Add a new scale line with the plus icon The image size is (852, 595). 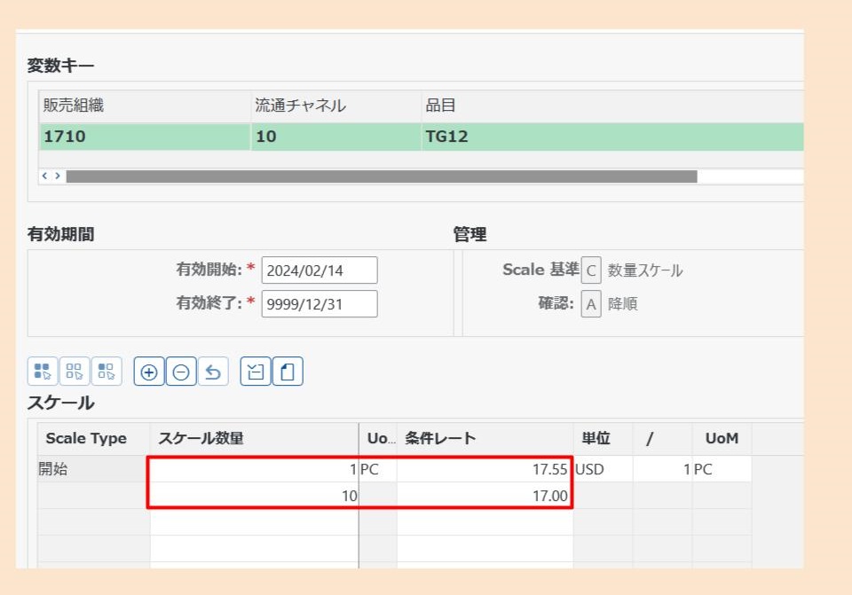[148, 372]
